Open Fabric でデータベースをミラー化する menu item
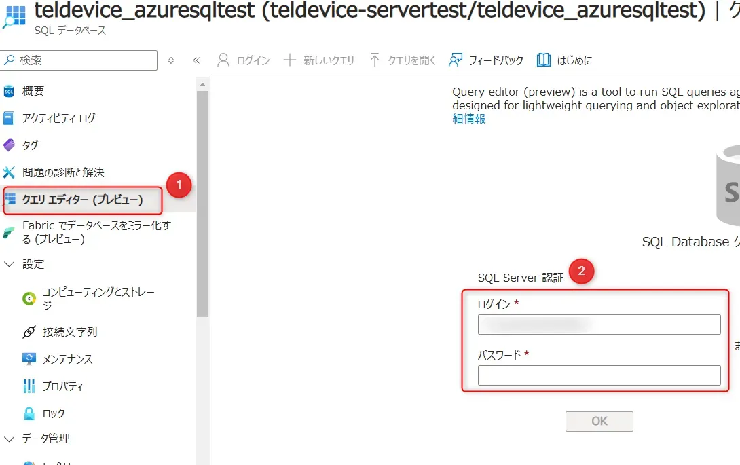The width and height of the screenshot is (740, 465). pyautogui.click(x=96, y=232)
